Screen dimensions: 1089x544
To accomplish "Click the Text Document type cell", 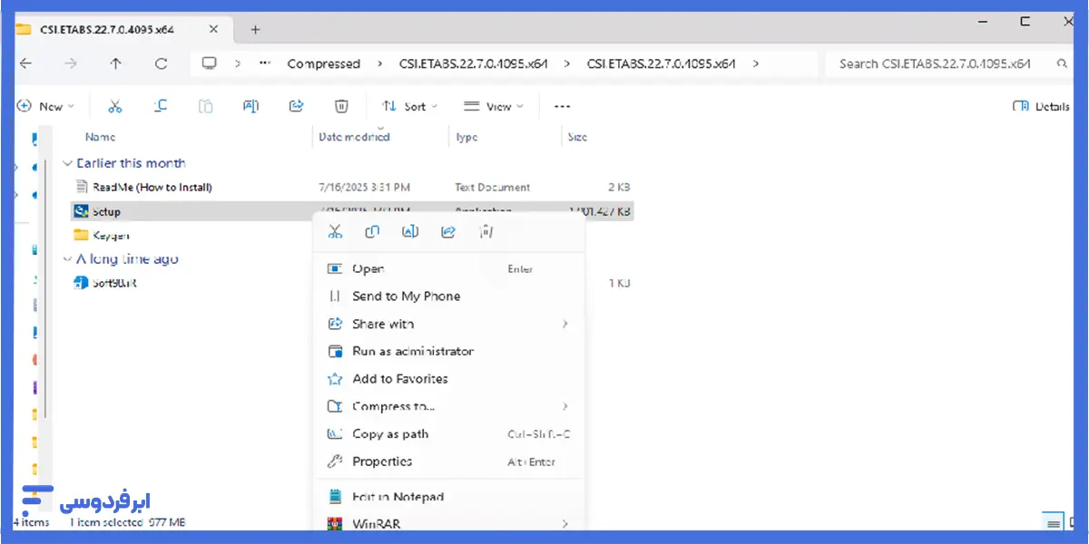I will (x=492, y=187).
